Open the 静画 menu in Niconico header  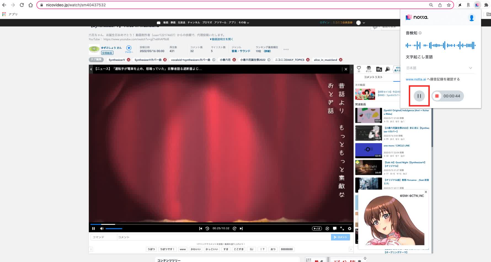click(173, 23)
